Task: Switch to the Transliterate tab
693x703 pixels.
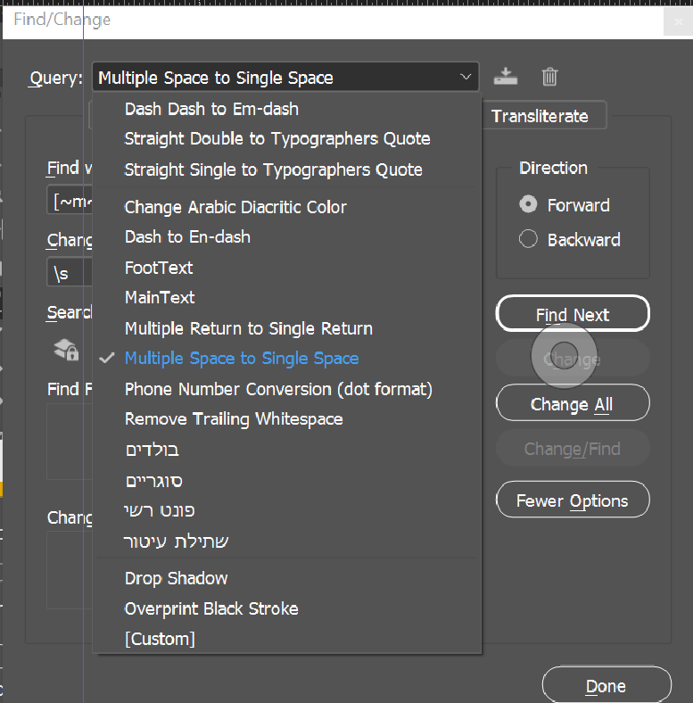Action: point(540,116)
